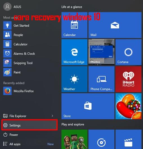Click the Recently added heading

[x=14, y=83]
